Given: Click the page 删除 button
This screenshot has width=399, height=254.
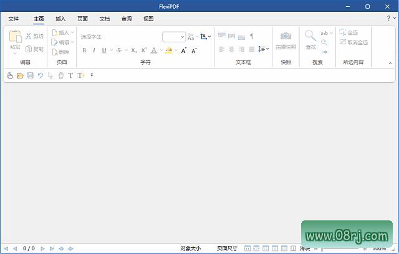Looking at the screenshot, I should point(60,52).
